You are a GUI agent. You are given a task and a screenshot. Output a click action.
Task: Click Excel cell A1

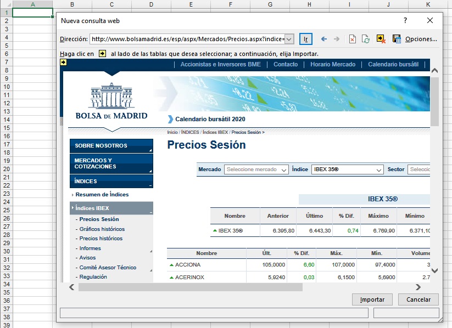tap(32, 13)
